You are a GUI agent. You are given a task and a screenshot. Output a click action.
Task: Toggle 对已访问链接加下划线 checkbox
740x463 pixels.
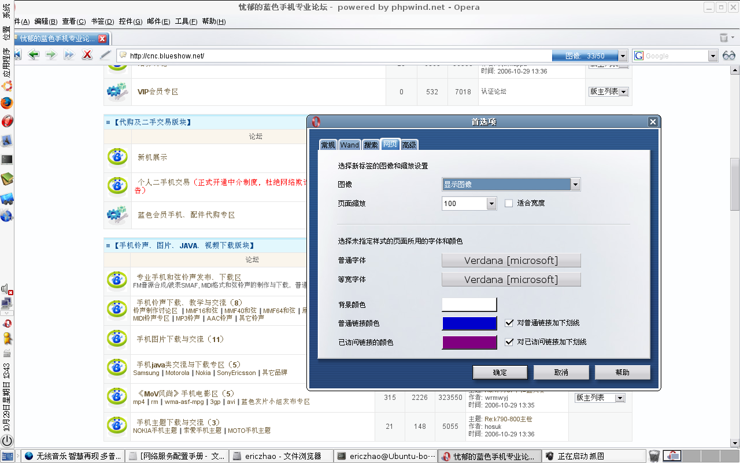[x=509, y=342]
